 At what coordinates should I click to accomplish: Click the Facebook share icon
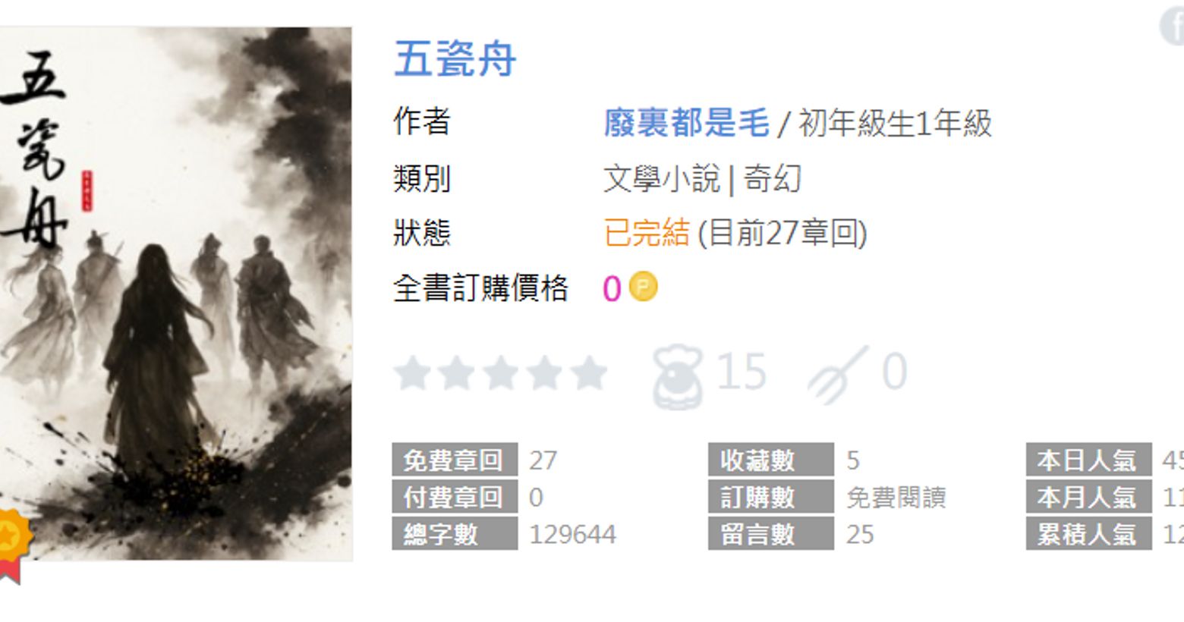tap(1173, 26)
